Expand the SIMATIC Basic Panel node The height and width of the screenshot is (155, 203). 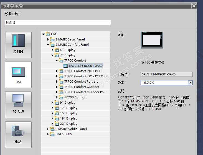[x=48, y=39]
